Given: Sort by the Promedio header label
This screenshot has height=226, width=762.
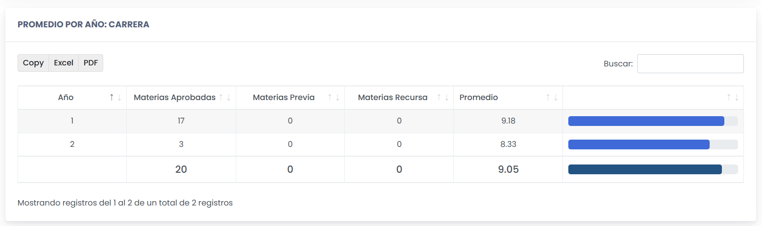Looking at the screenshot, I should pos(479,98).
